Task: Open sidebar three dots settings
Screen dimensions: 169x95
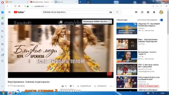Action: [2, 86]
